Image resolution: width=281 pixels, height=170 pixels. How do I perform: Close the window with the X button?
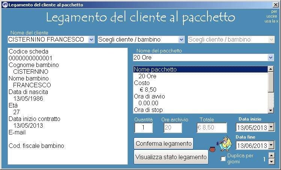[275, 4]
